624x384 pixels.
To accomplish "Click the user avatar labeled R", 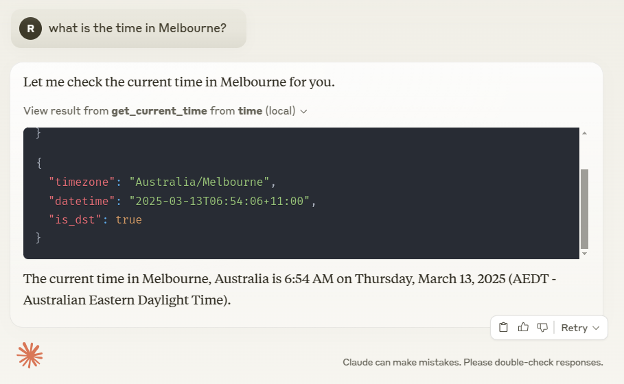I will click(30, 29).
